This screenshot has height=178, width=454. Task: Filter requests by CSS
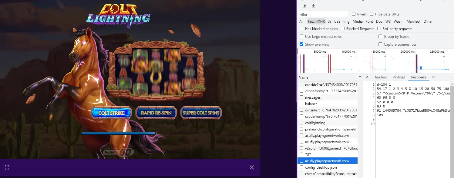[337, 21]
